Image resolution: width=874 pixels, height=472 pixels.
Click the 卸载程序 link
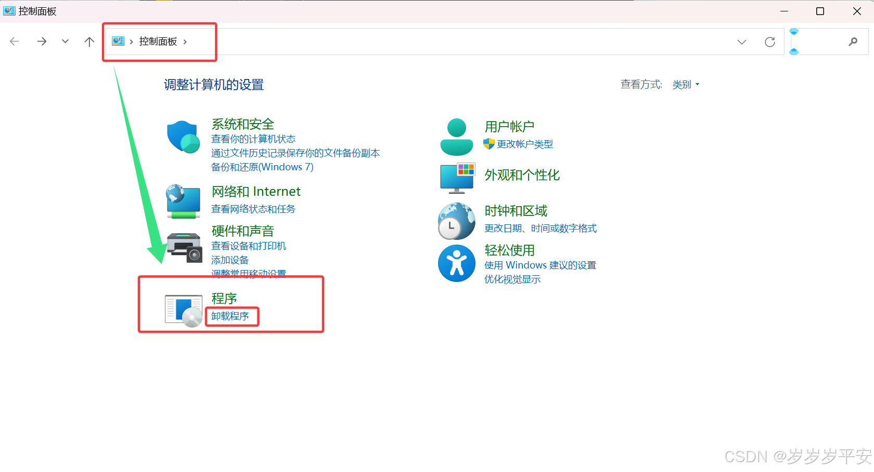pos(230,316)
